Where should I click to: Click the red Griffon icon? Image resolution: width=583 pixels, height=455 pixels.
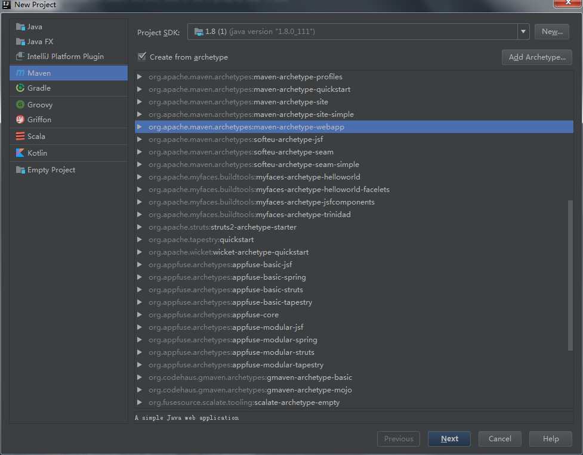coord(20,119)
